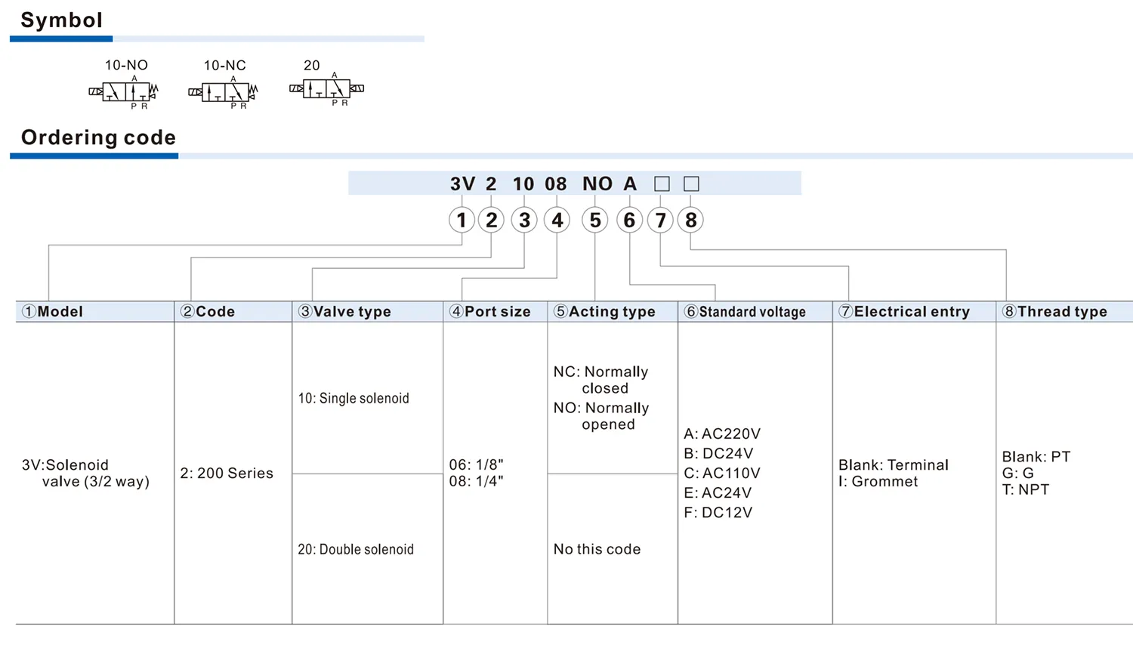
Task: Click the '20' symbol label
Action: click(312, 66)
